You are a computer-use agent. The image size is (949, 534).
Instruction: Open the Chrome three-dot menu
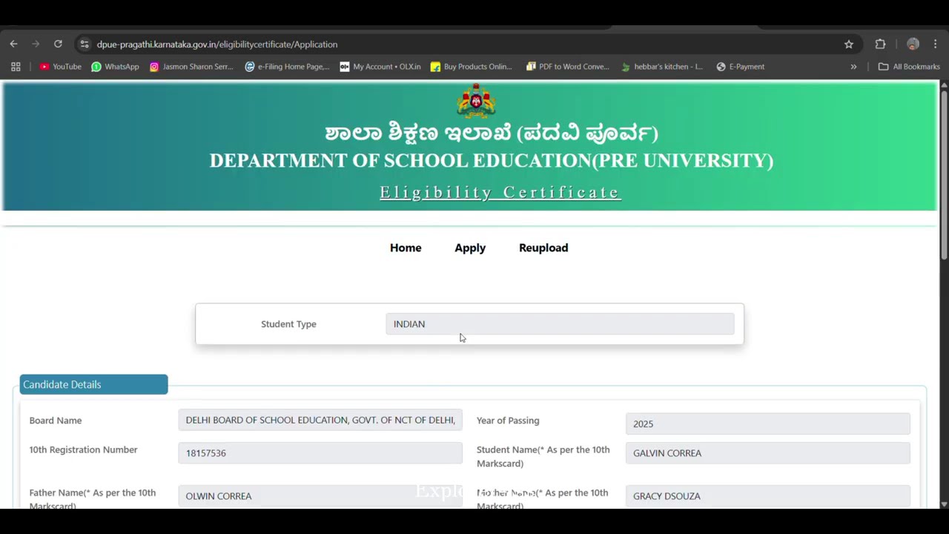[x=936, y=44]
